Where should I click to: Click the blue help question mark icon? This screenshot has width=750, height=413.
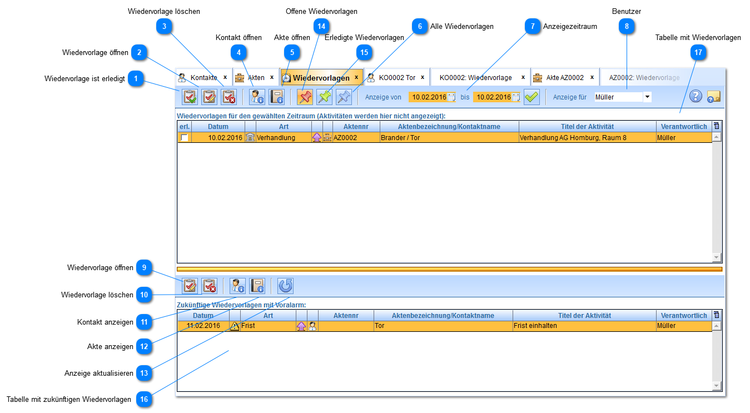tap(696, 96)
